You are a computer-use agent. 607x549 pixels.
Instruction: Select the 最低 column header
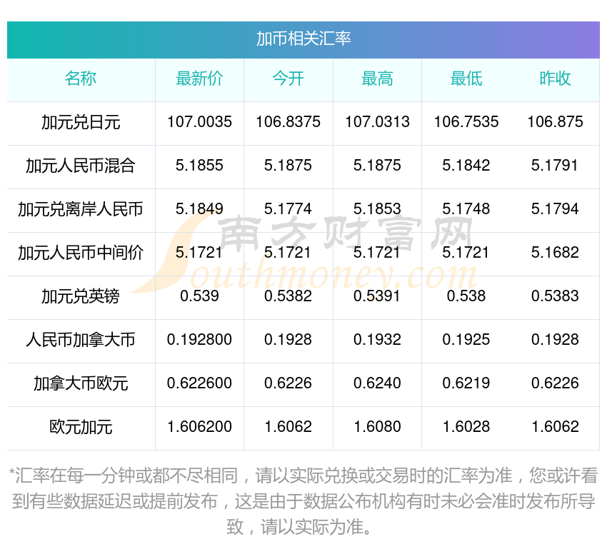tap(466, 79)
